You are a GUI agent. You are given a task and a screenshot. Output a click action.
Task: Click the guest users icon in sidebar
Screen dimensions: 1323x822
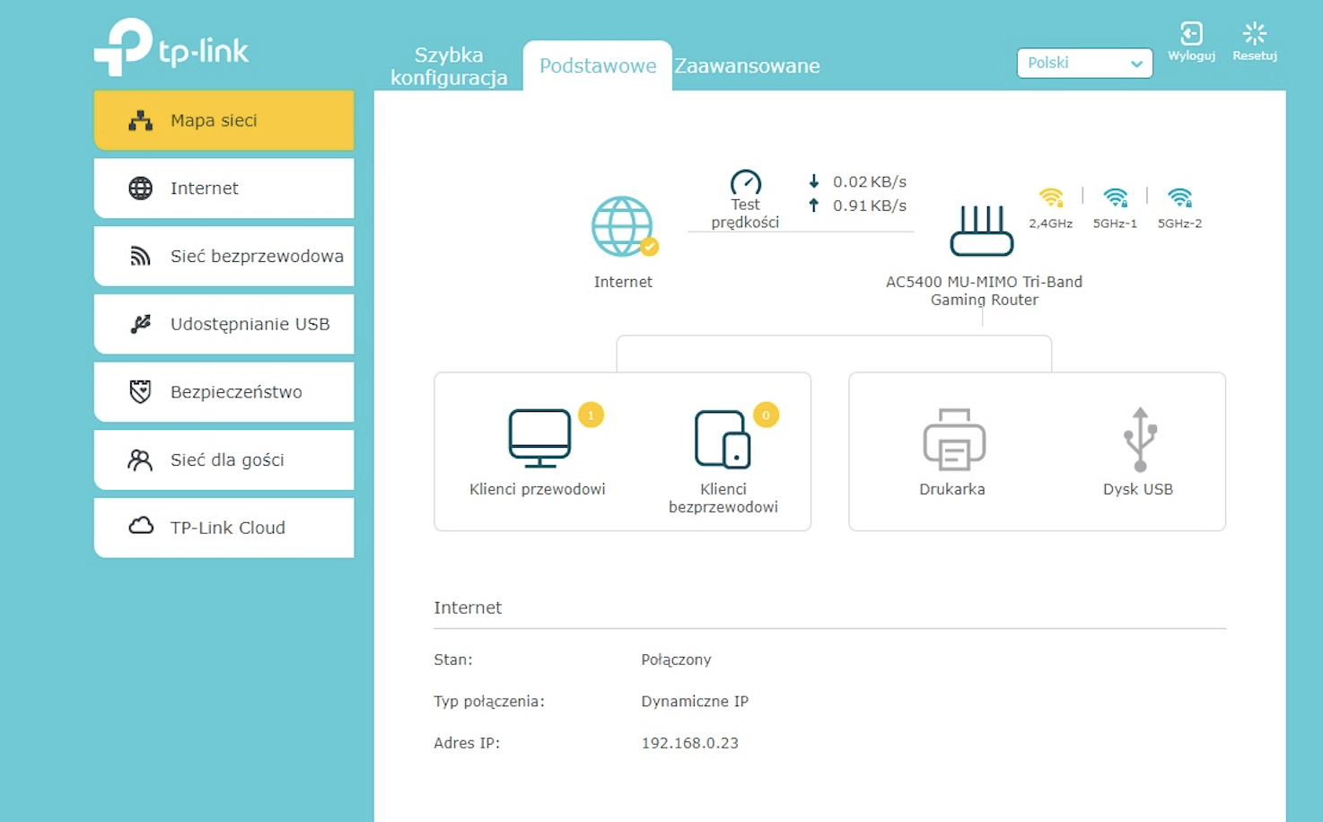(x=141, y=459)
